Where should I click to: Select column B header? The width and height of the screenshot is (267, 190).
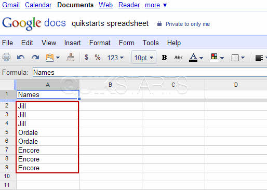pos(111,85)
